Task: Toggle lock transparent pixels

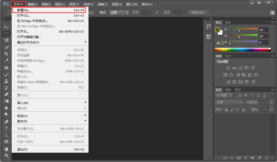Action: (226, 110)
